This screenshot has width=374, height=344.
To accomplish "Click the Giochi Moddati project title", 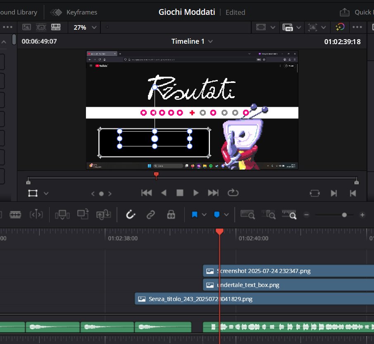I will [x=187, y=12].
